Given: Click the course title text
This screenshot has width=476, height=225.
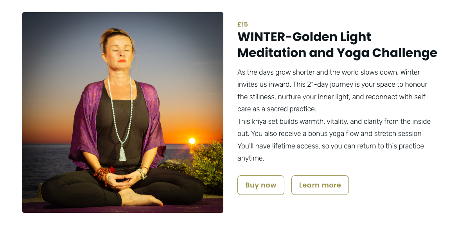Looking at the screenshot, I should (337, 45).
